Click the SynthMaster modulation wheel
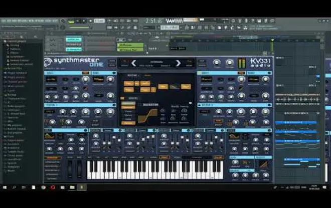Viewport: 331px width, 208px height. (79, 168)
